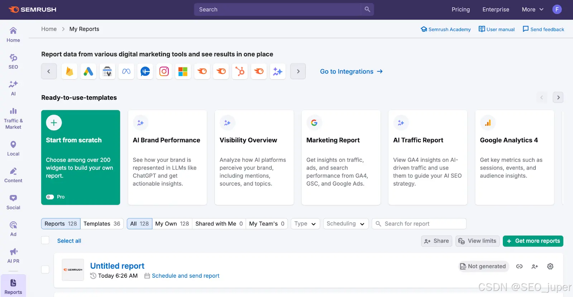Viewport: 573px width, 297px height.
Task: Select the My Team's filter tab
Action: pyautogui.click(x=267, y=224)
